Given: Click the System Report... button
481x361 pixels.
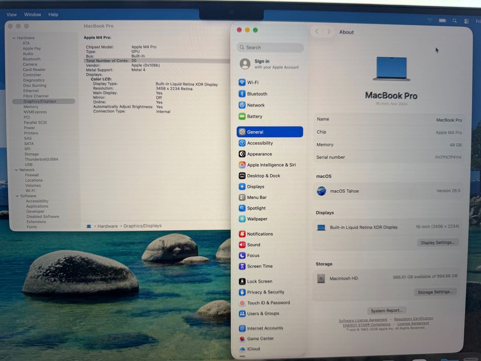Looking at the screenshot, I should (x=387, y=310).
